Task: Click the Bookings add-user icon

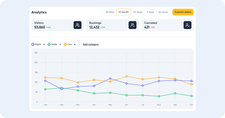Action: point(132,25)
